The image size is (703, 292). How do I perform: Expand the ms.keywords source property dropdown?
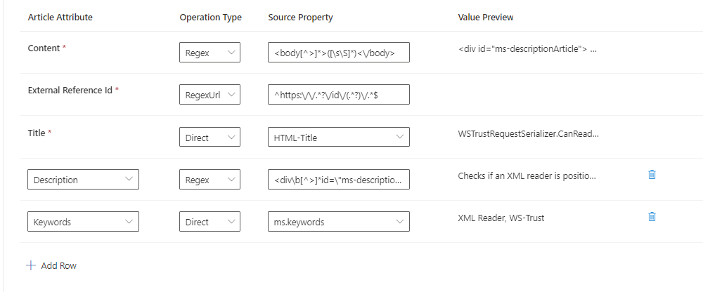(x=338, y=222)
